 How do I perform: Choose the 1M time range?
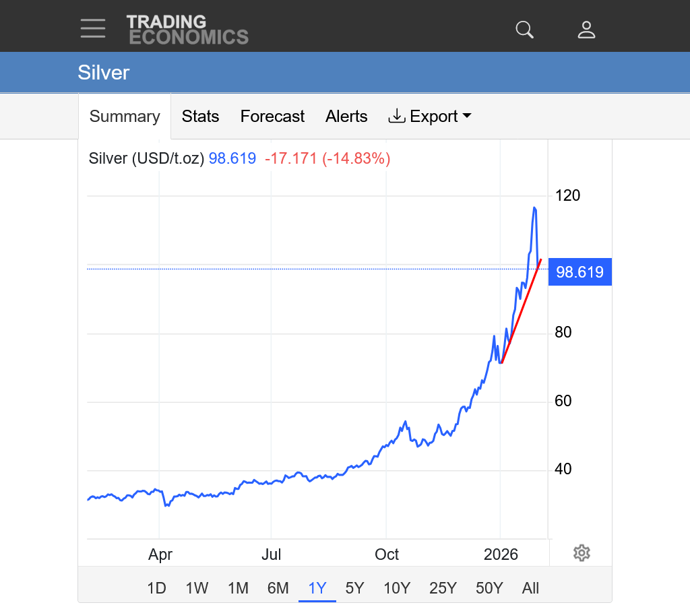click(x=238, y=588)
